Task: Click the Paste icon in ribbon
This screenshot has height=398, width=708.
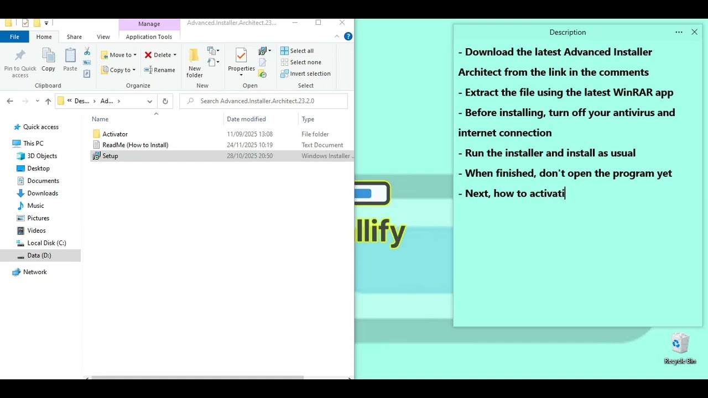Action: click(x=70, y=55)
